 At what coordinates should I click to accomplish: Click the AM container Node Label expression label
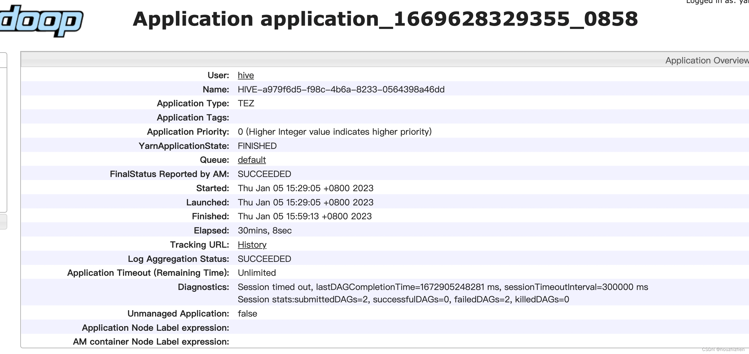[151, 342]
